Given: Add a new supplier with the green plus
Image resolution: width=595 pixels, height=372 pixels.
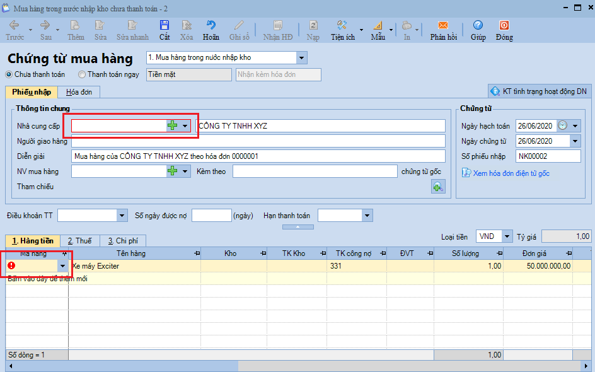Looking at the screenshot, I should point(173,125).
